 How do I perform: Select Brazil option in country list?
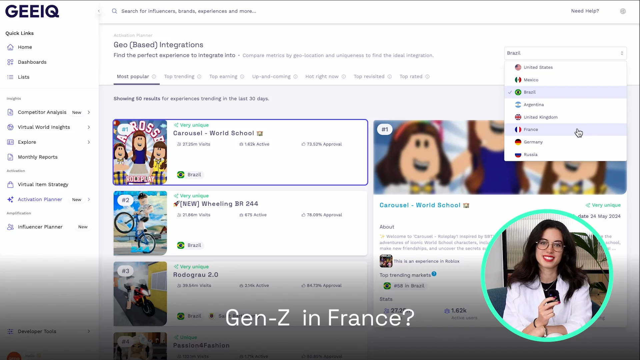pos(565,92)
